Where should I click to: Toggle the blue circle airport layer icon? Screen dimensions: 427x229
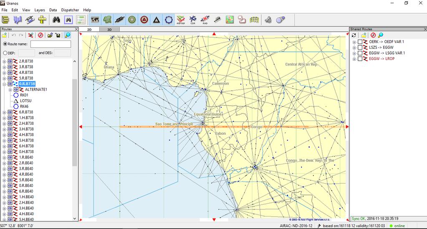(x=169, y=20)
